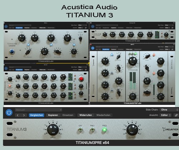Toggle power button in TITANIUM31B window
The height and width of the screenshot is (150, 179).
tap(93, 26)
